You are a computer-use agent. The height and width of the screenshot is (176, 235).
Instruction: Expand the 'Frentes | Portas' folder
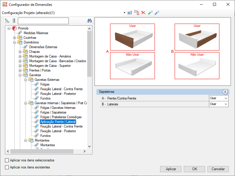point(20,70)
